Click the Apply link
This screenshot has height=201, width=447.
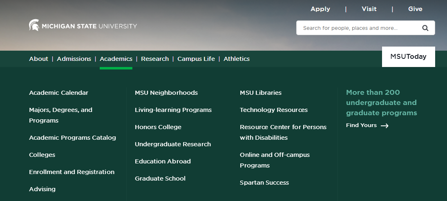coord(320,9)
